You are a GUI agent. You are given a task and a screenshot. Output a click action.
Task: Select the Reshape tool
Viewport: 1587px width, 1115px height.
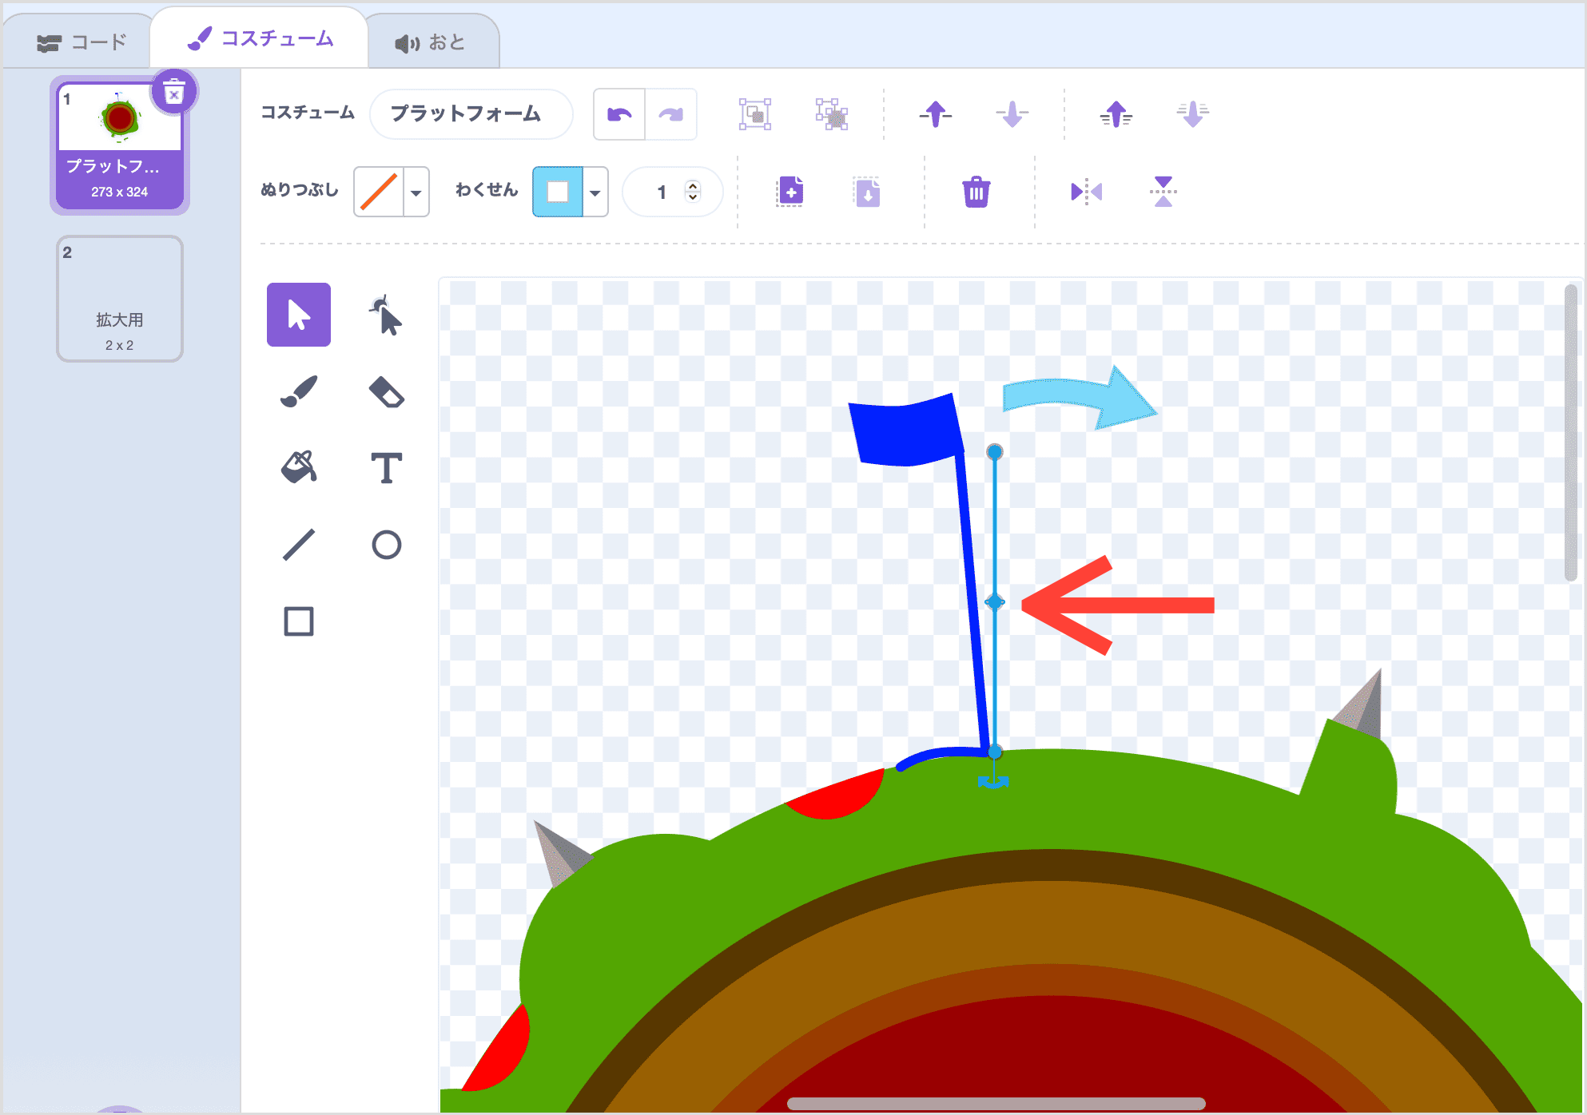click(387, 315)
